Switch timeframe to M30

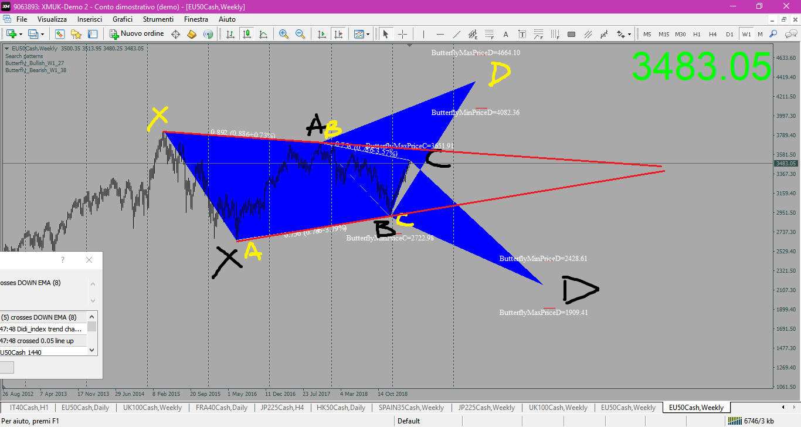click(x=680, y=34)
